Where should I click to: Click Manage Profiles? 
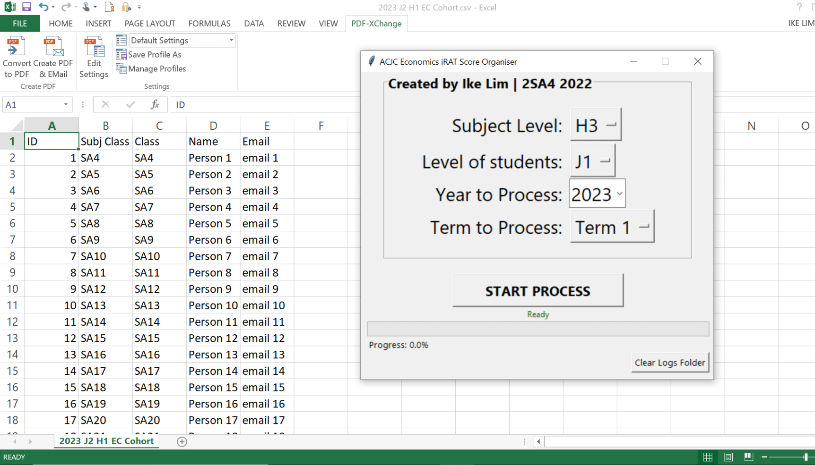click(x=151, y=69)
